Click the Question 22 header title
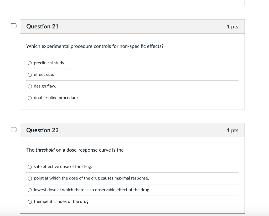269x216 pixels. (x=42, y=130)
